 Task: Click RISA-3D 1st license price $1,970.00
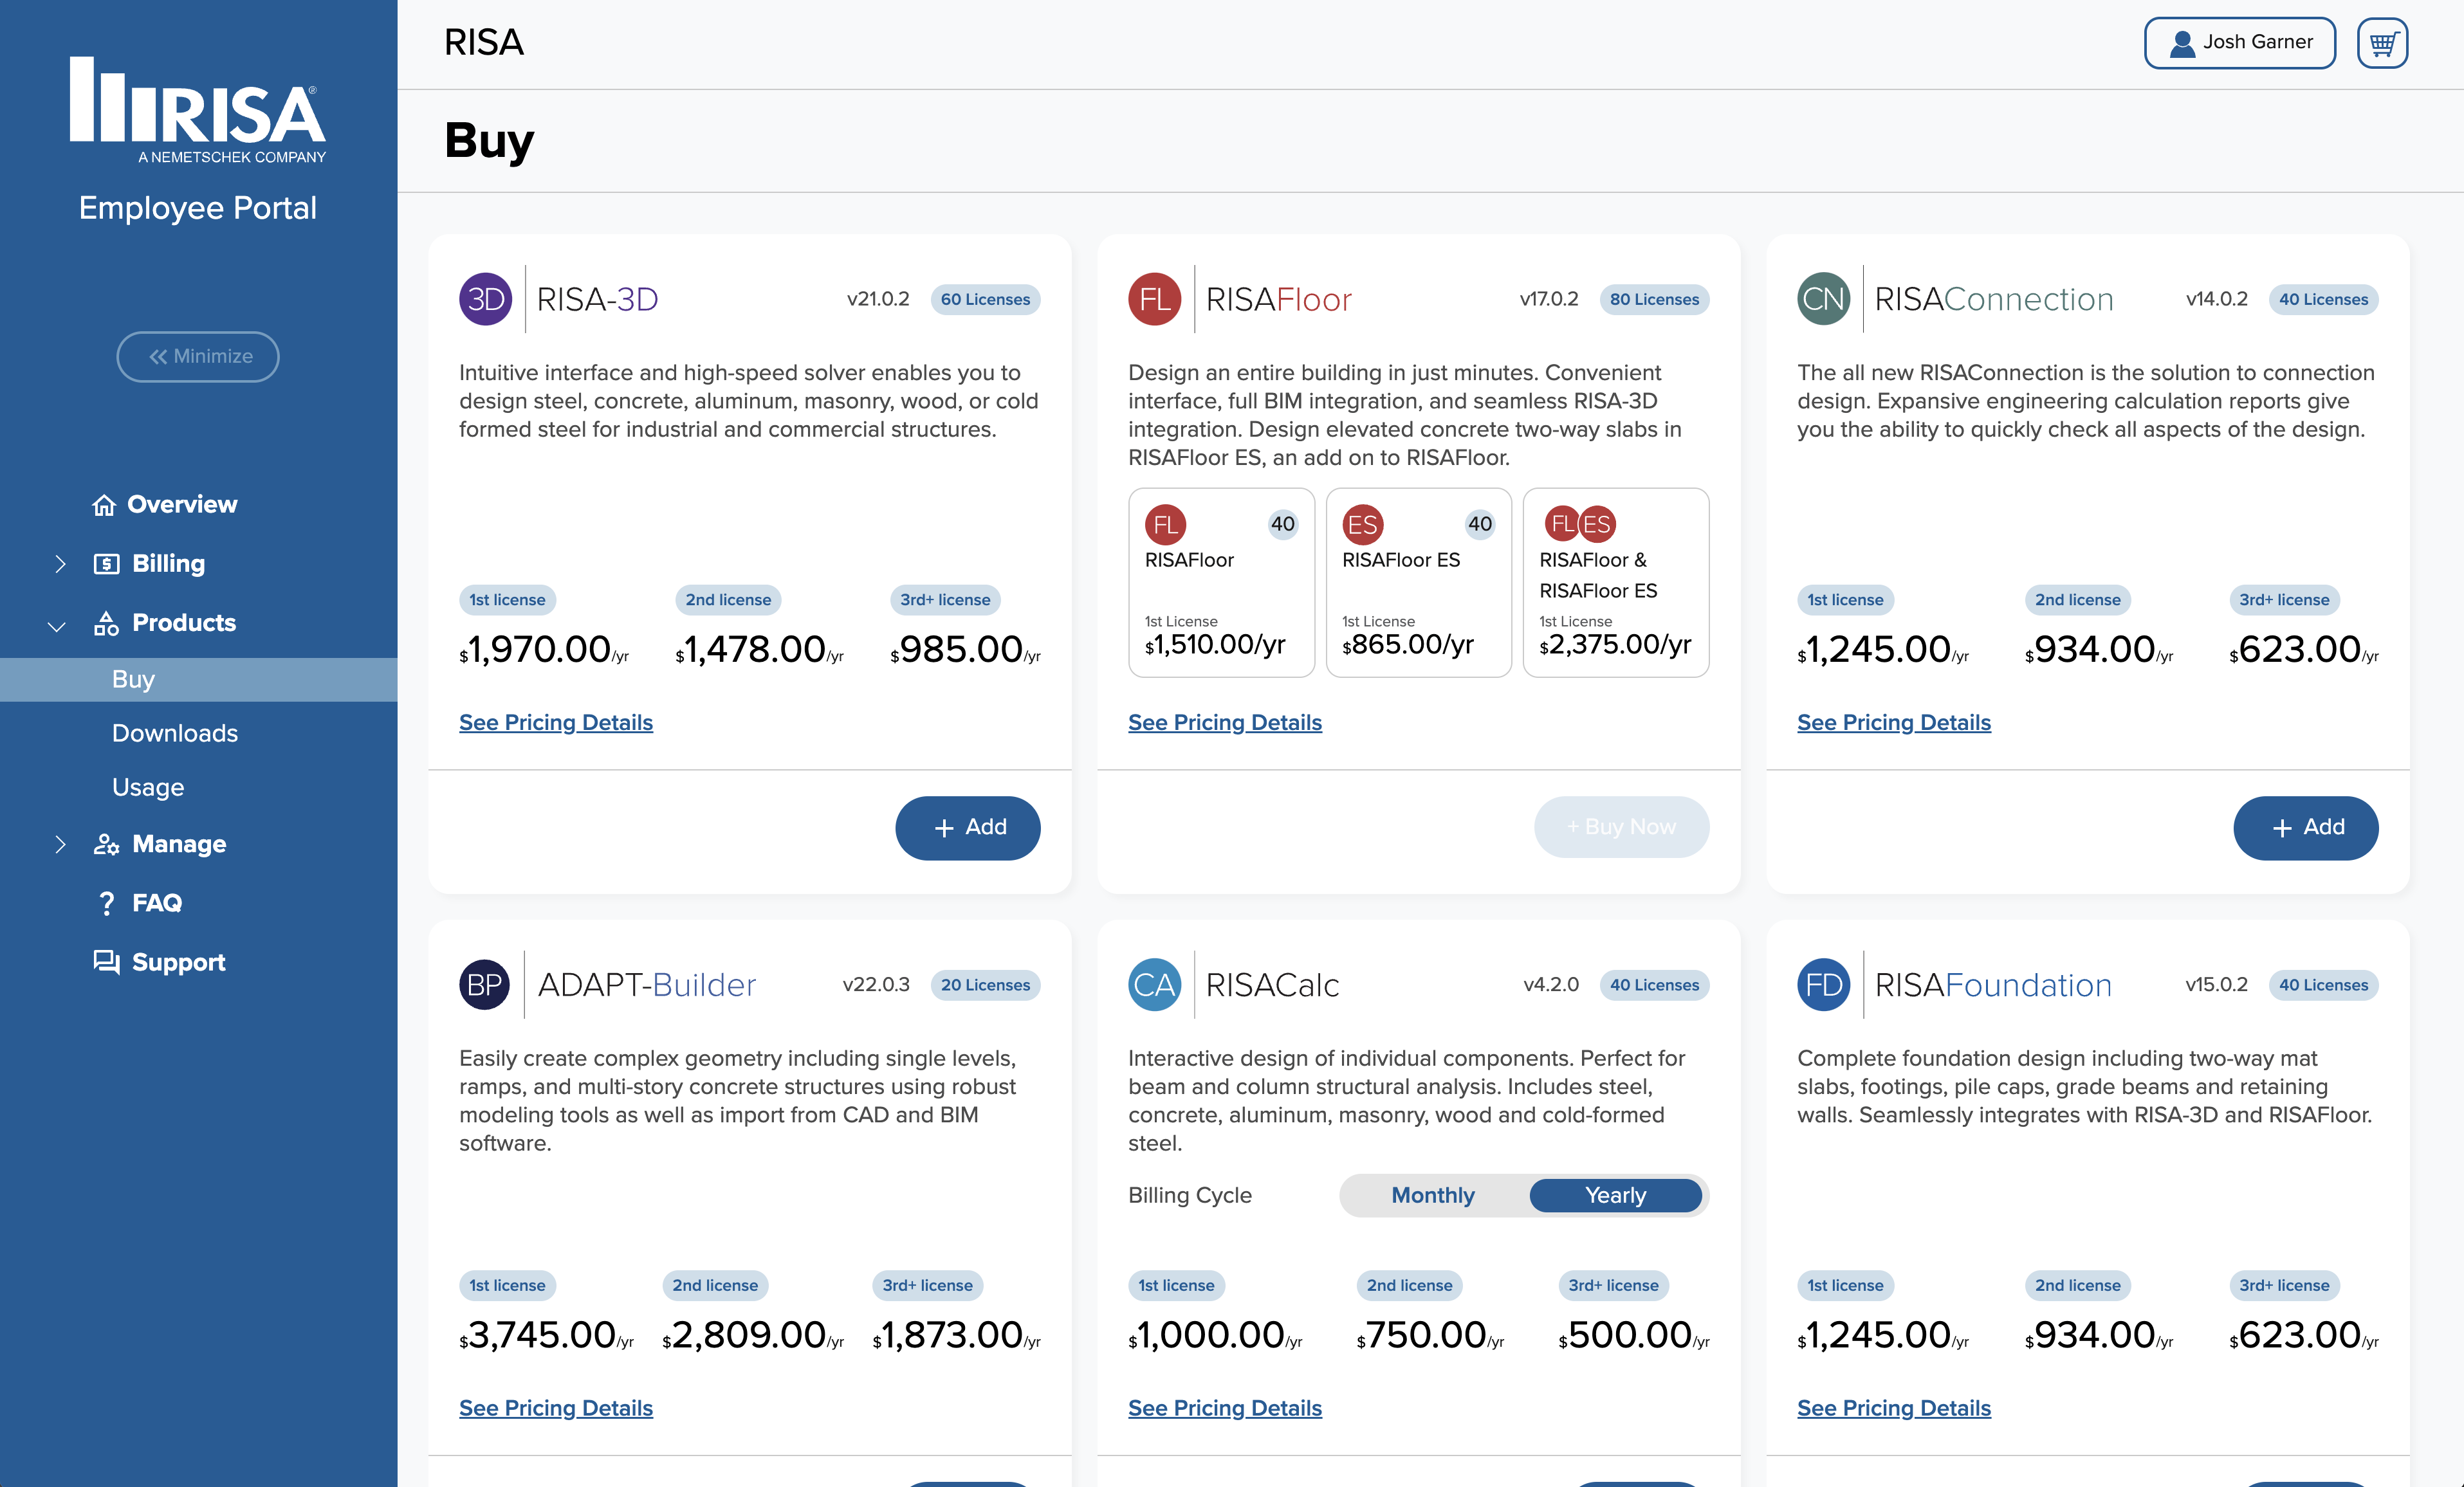coord(544,650)
